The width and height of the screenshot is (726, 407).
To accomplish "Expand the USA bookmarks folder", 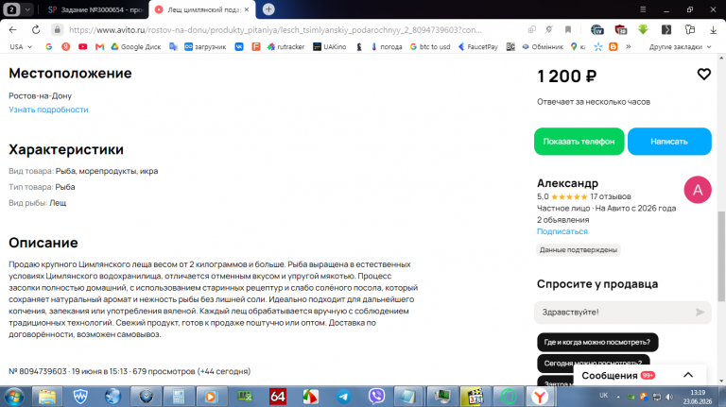I will tap(21, 46).
